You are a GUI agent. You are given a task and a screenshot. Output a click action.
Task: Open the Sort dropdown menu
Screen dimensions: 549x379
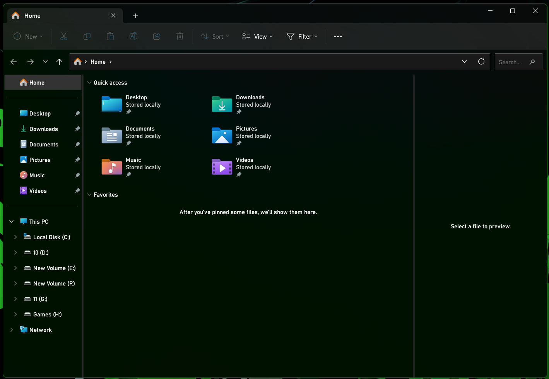coord(215,36)
